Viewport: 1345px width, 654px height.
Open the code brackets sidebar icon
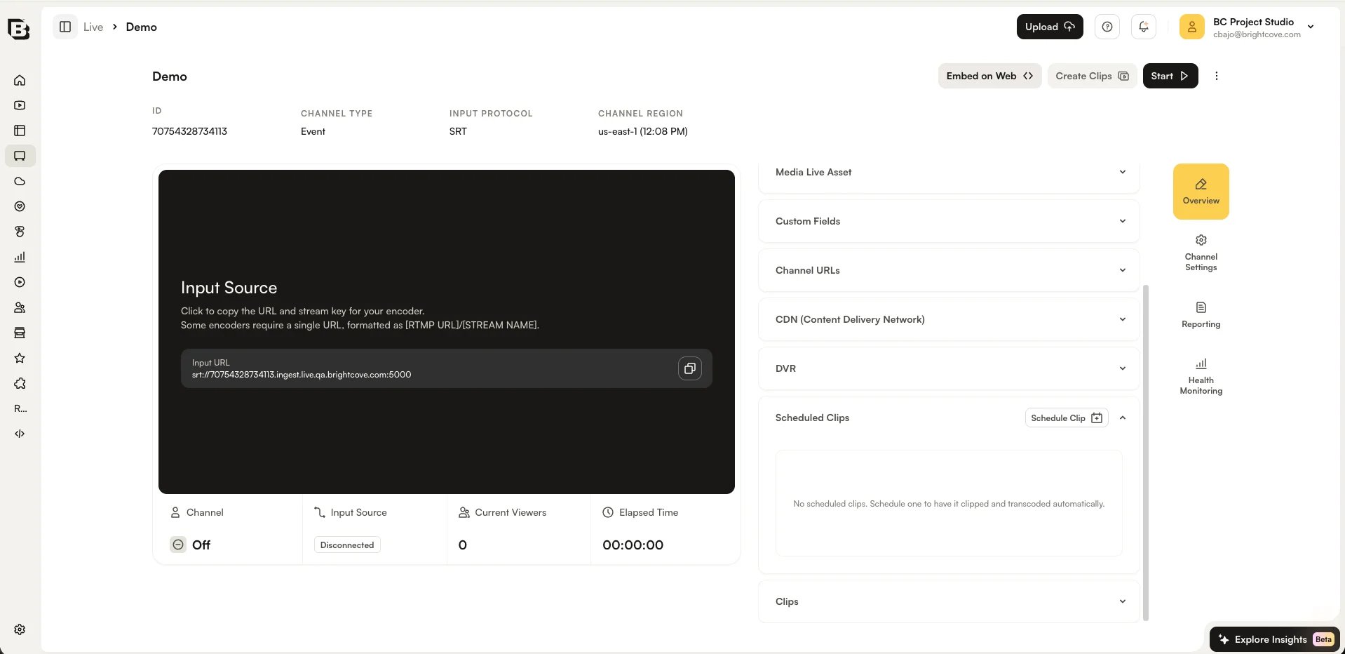pyautogui.click(x=20, y=434)
